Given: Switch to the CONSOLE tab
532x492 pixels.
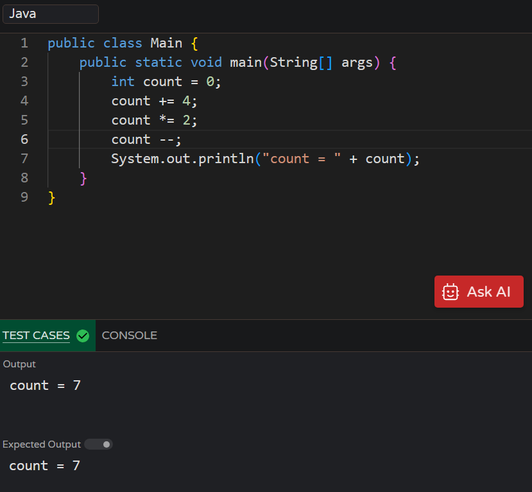Looking at the screenshot, I should (x=129, y=335).
